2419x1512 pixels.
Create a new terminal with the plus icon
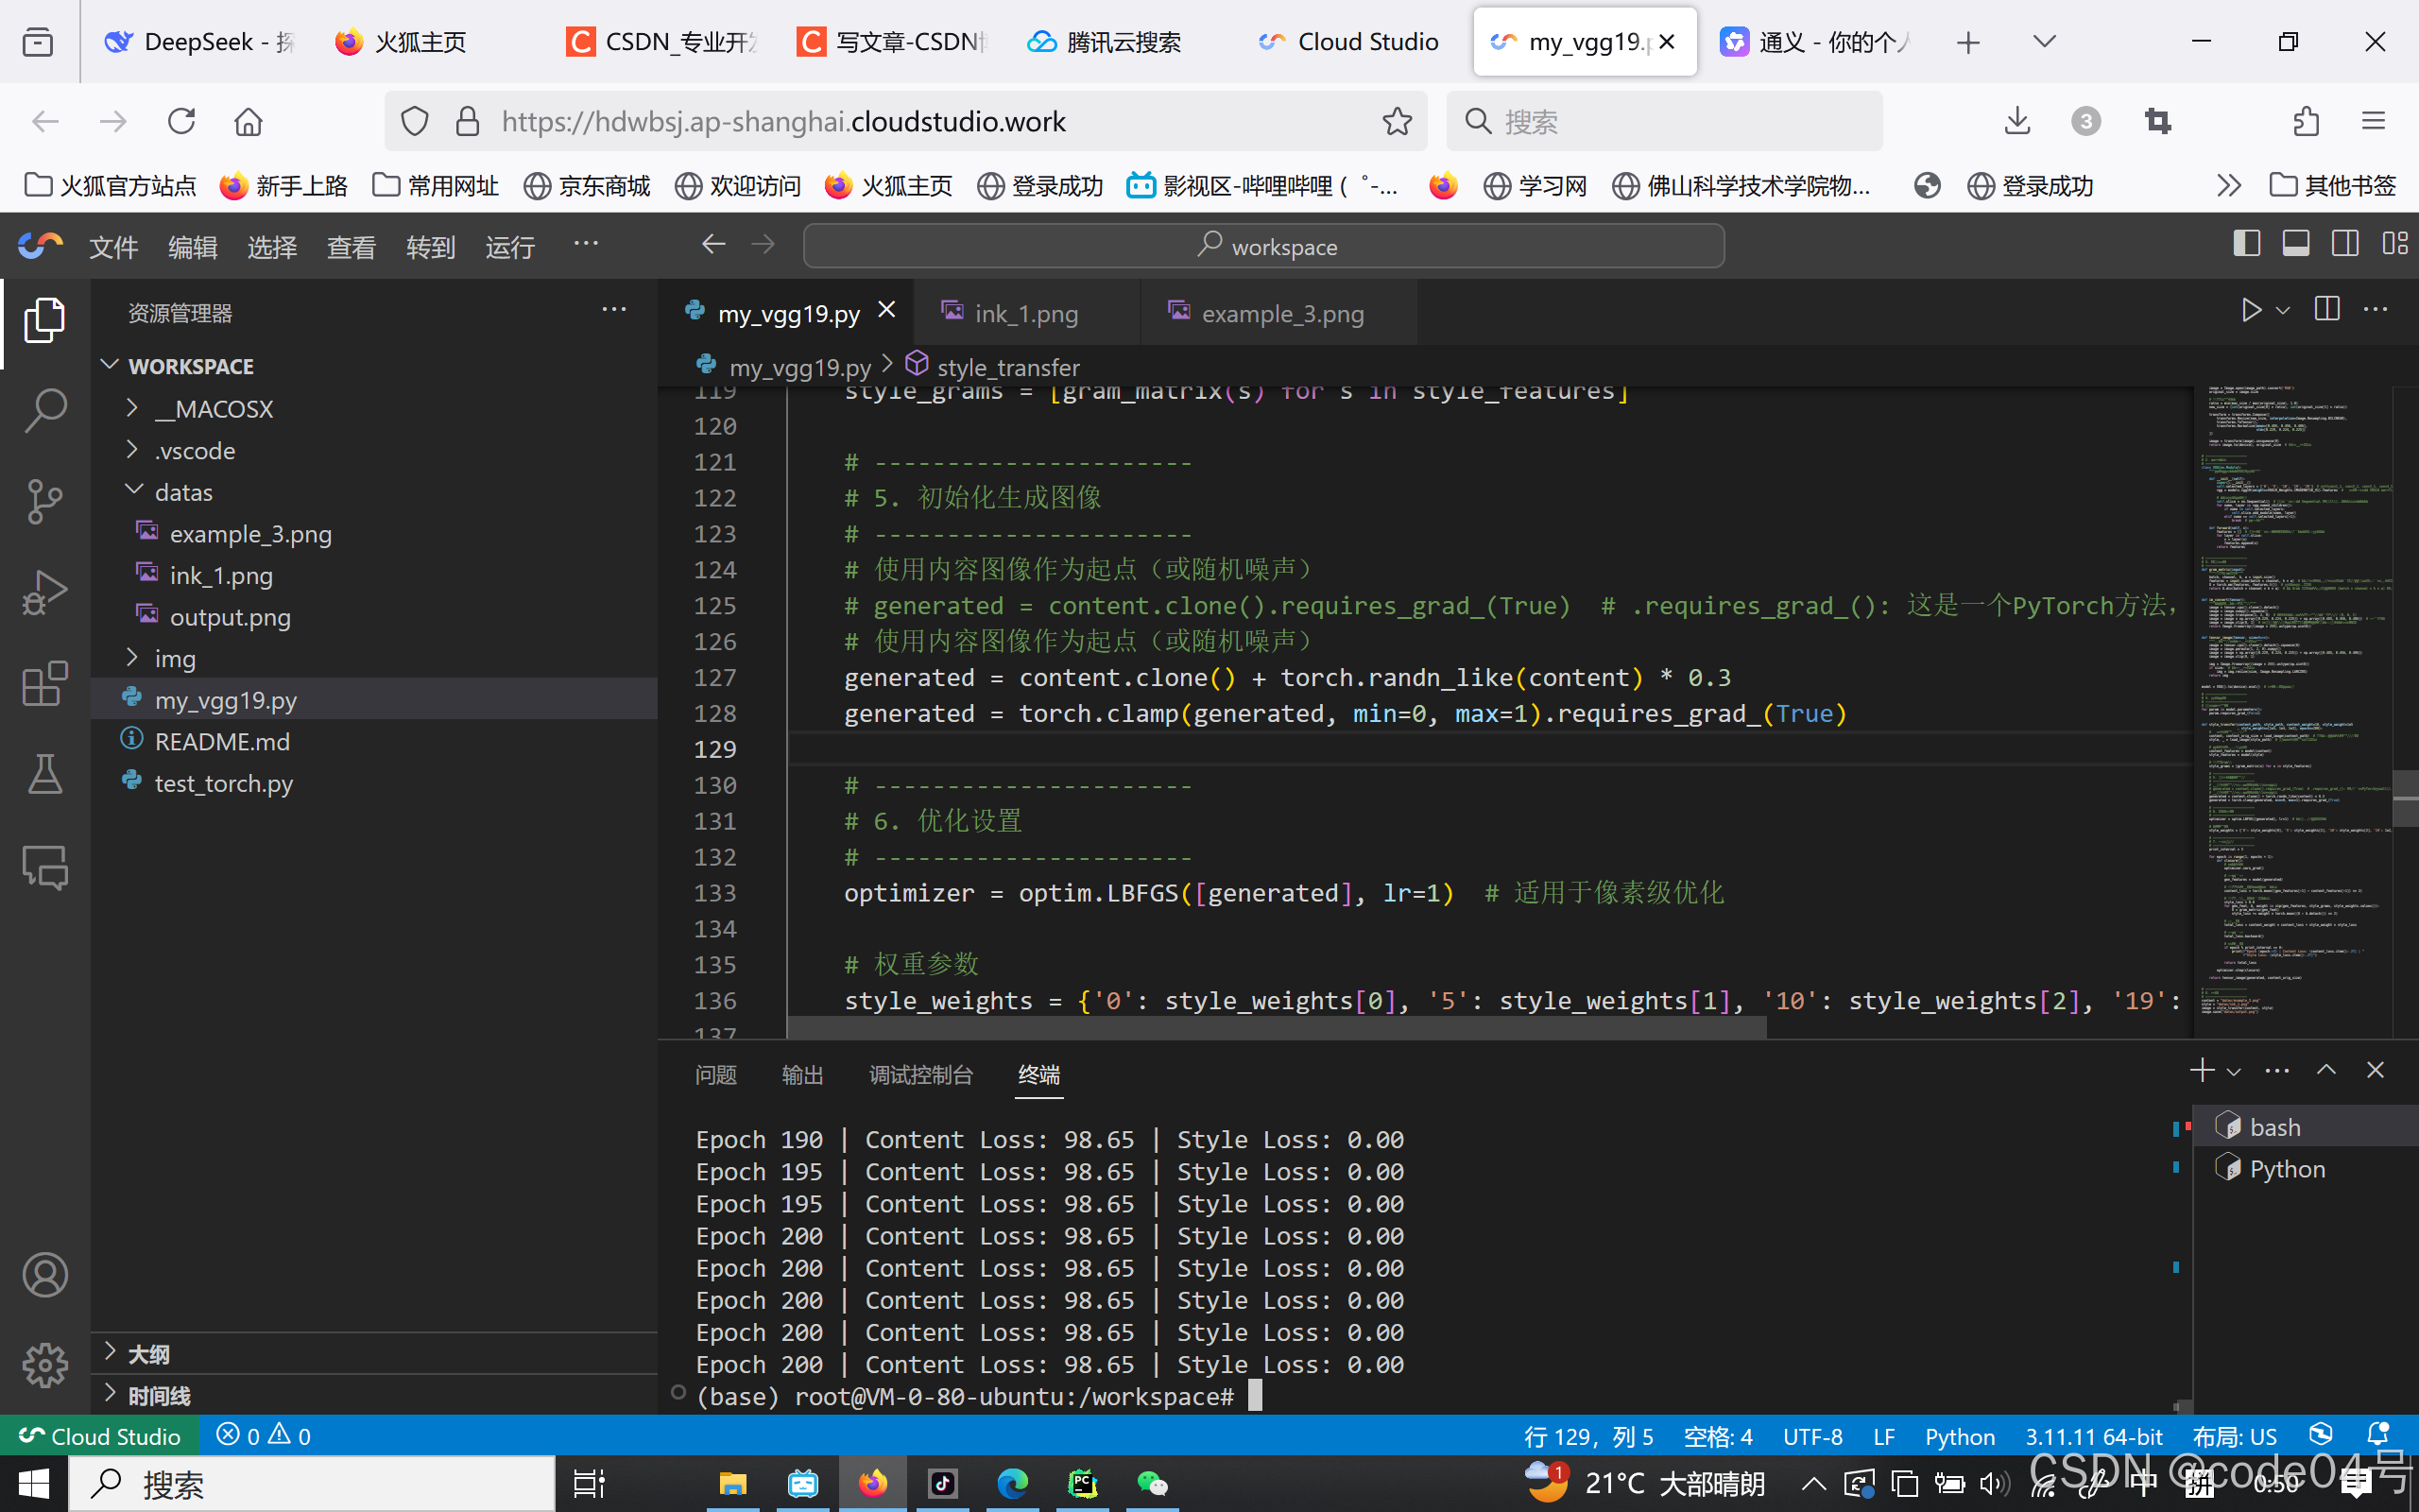click(2202, 1070)
